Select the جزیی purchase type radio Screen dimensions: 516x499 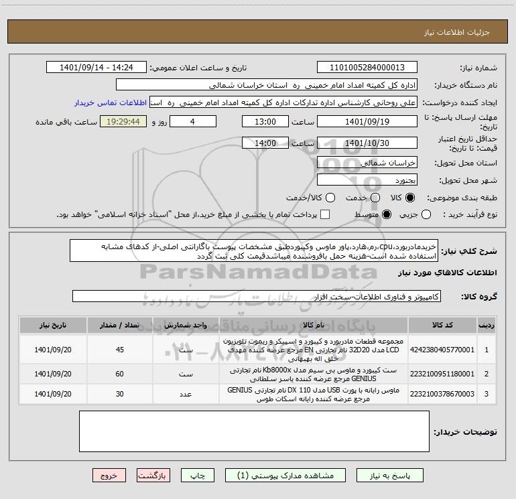point(426,214)
